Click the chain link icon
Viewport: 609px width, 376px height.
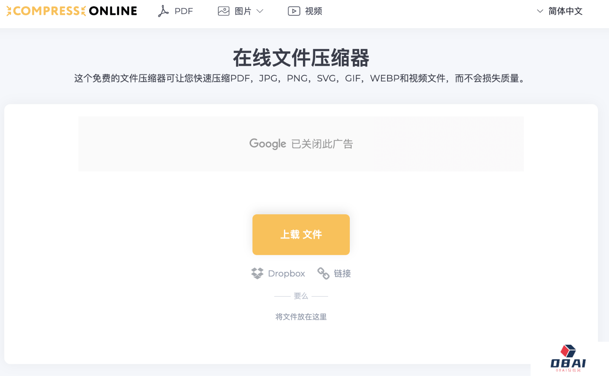tap(324, 273)
